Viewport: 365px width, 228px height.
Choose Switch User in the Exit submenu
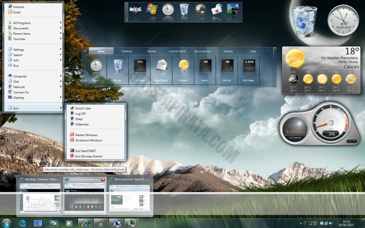coord(96,109)
